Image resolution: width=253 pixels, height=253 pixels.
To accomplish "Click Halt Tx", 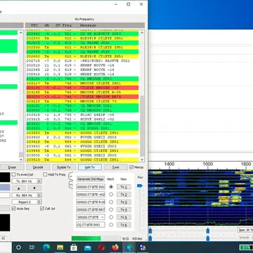I will tap(90, 167).
